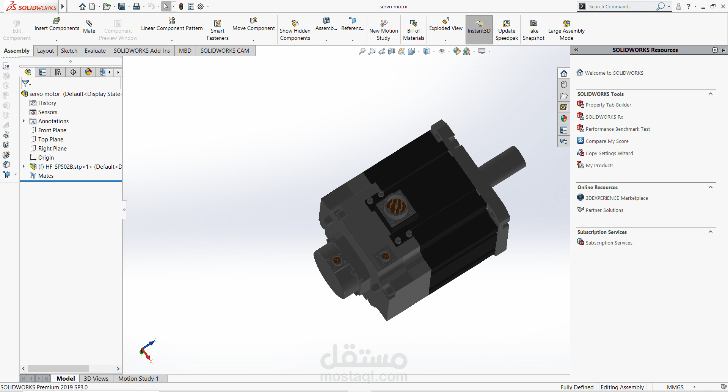Click the Save icon in title bar

point(121,6)
